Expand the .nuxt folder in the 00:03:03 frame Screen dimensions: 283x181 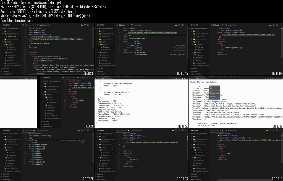[102, 137]
